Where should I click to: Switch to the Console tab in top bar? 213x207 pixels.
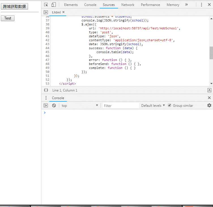pos(90,5)
